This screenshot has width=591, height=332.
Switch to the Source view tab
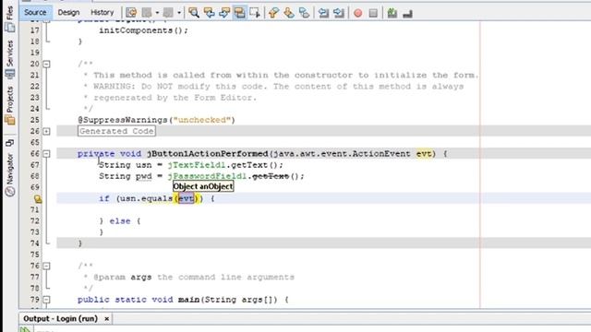pos(35,12)
